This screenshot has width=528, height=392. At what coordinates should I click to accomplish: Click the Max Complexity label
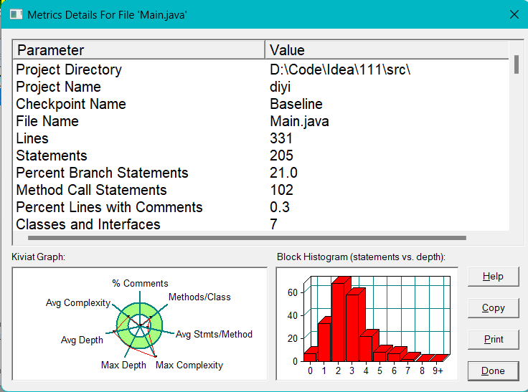point(189,365)
